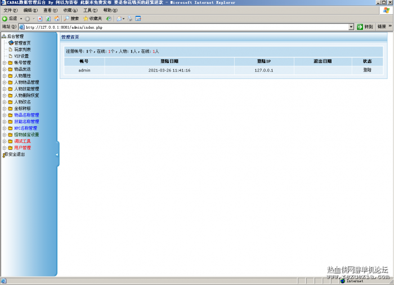394x285 pixels.
Task: Open the 收藏夹 favorites star button
Action: coord(92,19)
